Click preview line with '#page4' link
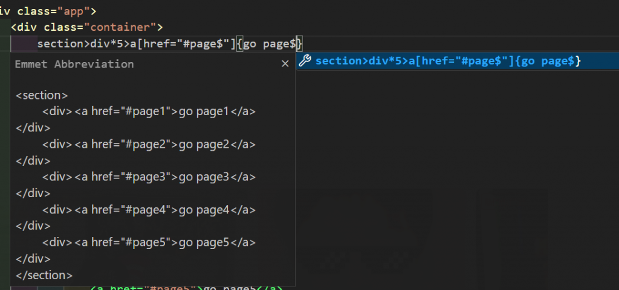619x290 pixels. pyautogui.click(x=149, y=210)
